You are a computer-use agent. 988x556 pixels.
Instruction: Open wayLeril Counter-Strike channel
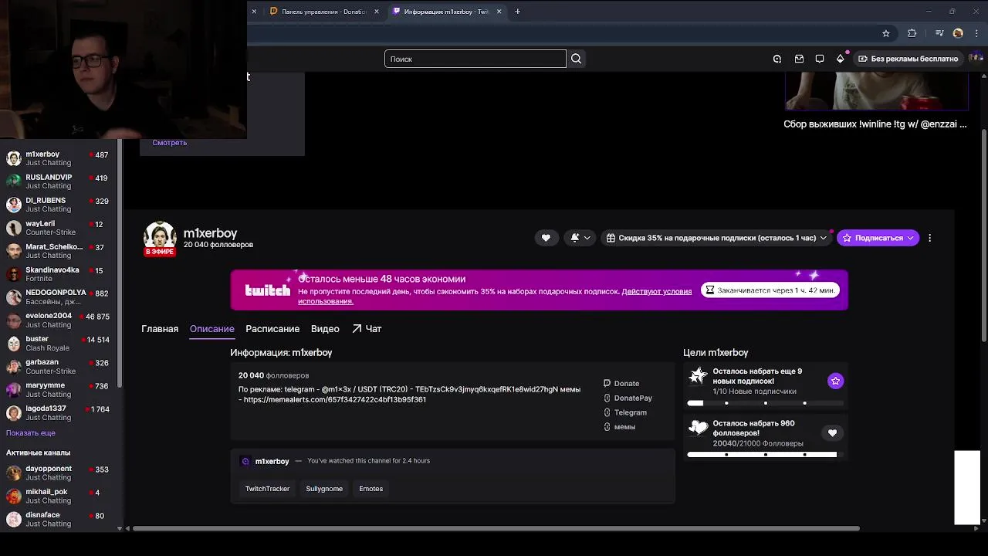tap(59, 228)
